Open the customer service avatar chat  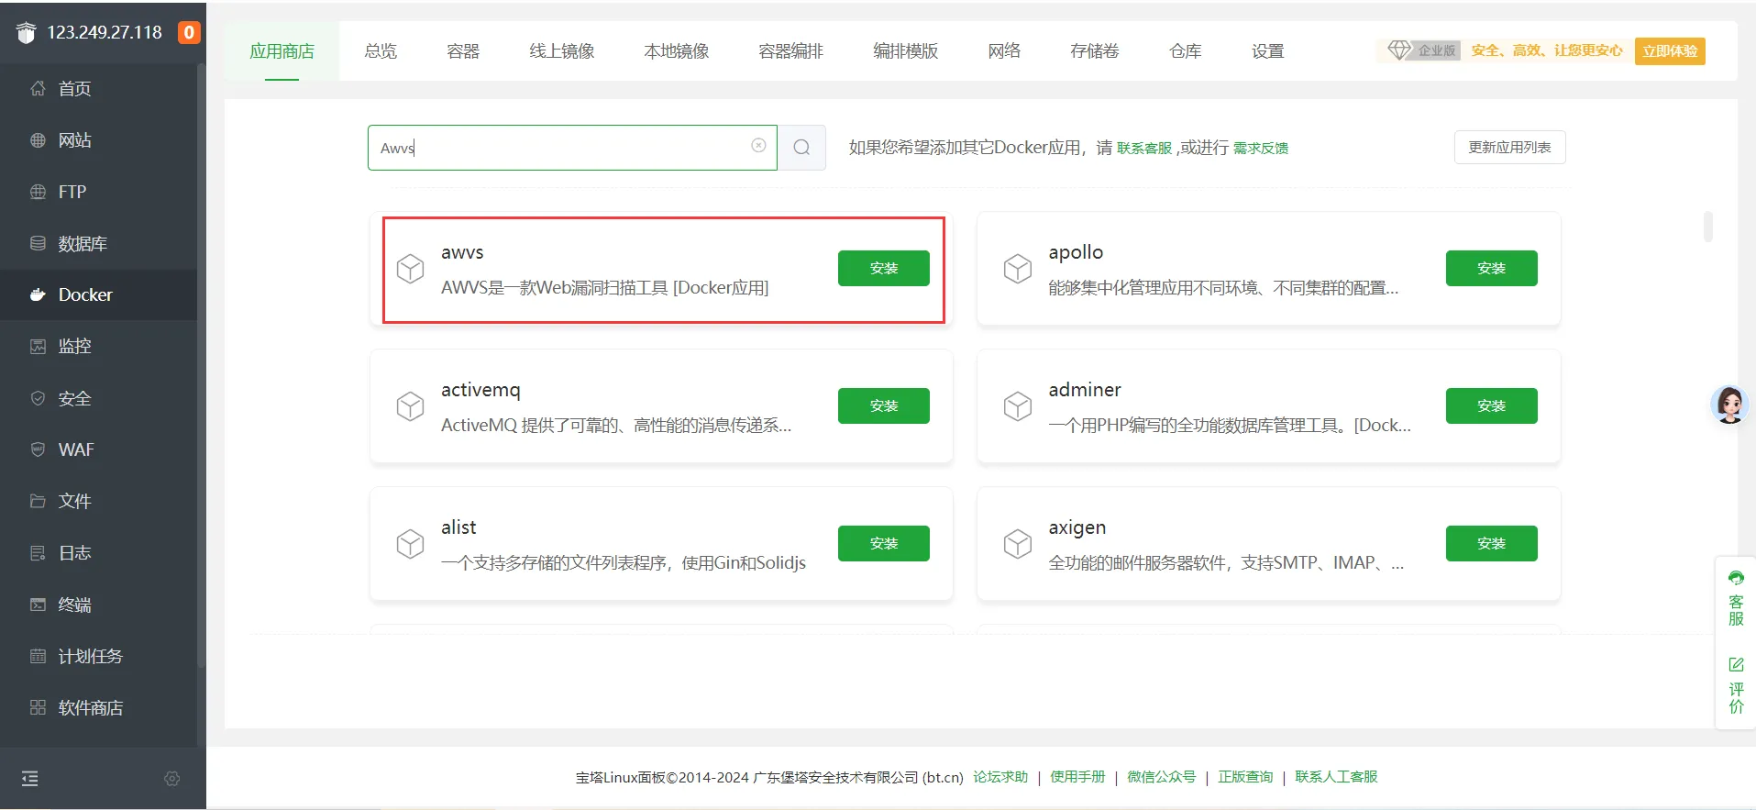pos(1730,405)
